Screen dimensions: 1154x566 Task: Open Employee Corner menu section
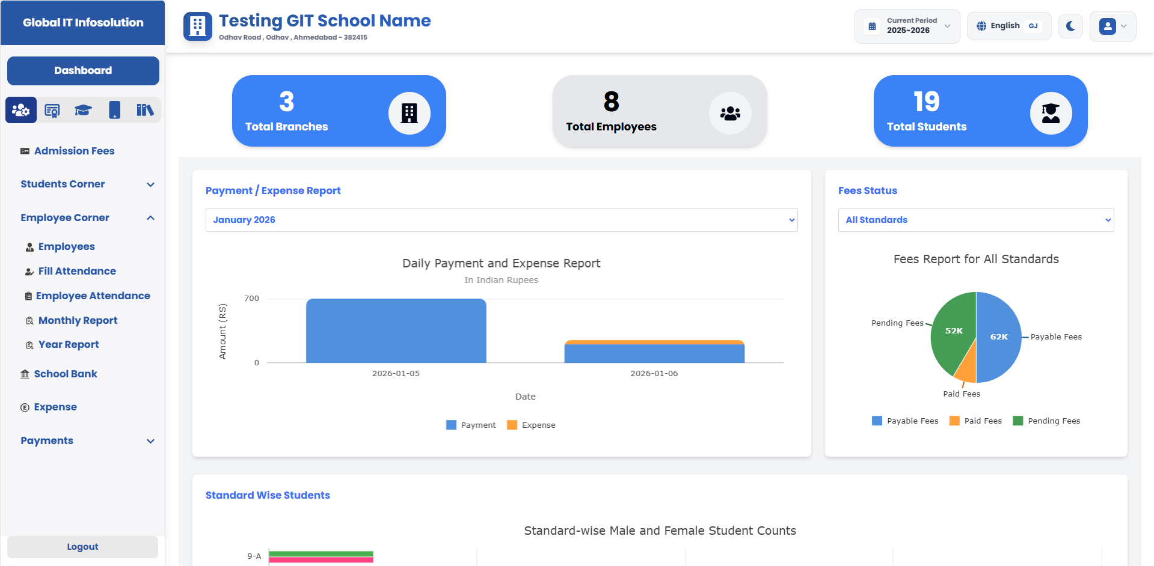(x=65, y=218)
